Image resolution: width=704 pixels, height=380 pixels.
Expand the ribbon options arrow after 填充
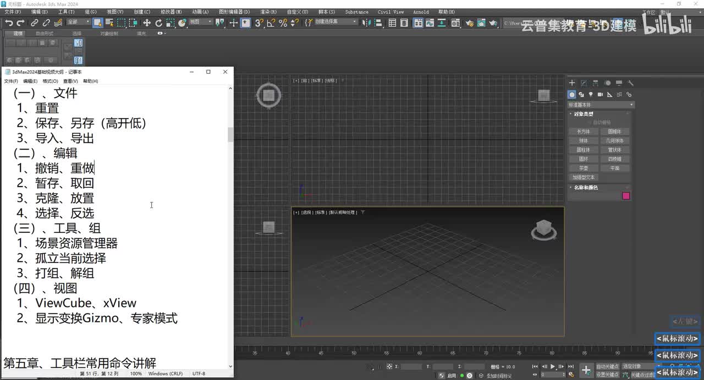[x=161, y=33]
